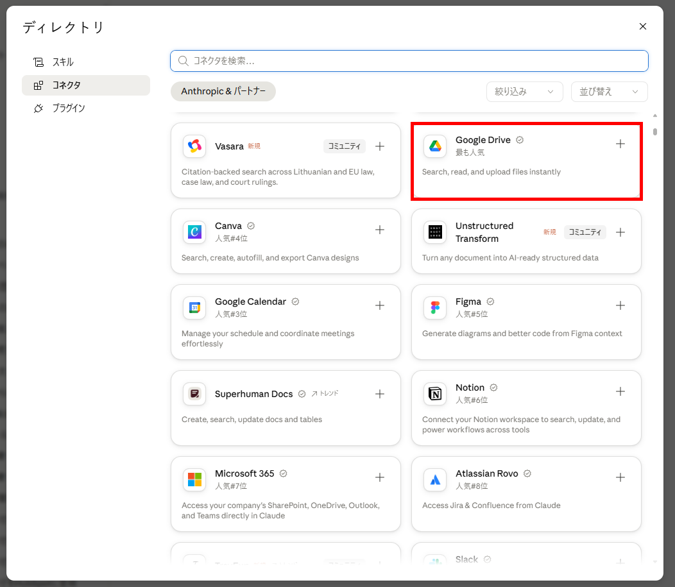Screen dimensions: 675x587
Task: Click Turn any document into AI-ready description
Action: click(510, 258)
